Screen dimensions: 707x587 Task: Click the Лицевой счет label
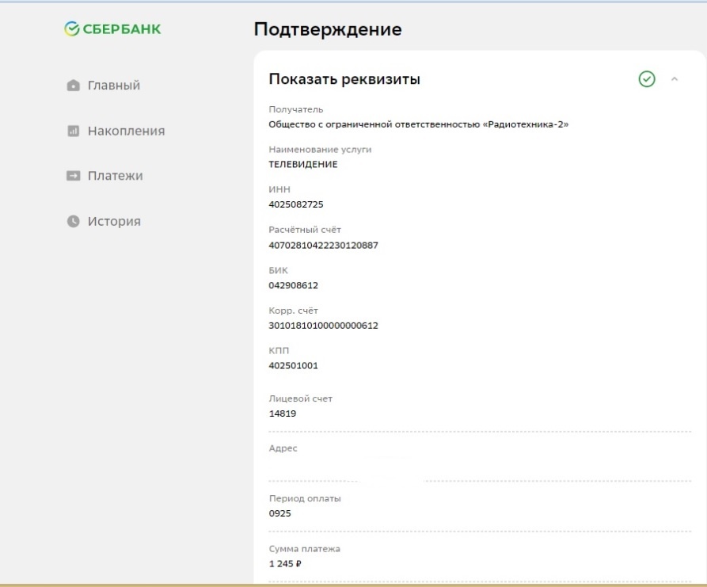[300, 398]
